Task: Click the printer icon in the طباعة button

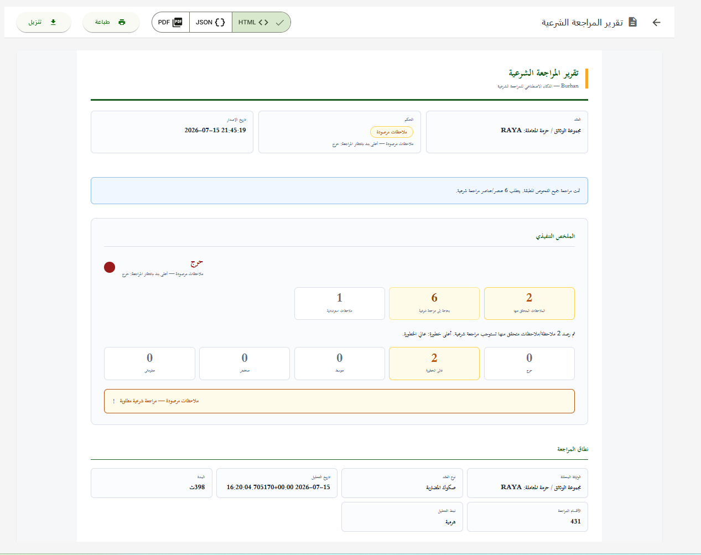Action: tap(122, 22)
